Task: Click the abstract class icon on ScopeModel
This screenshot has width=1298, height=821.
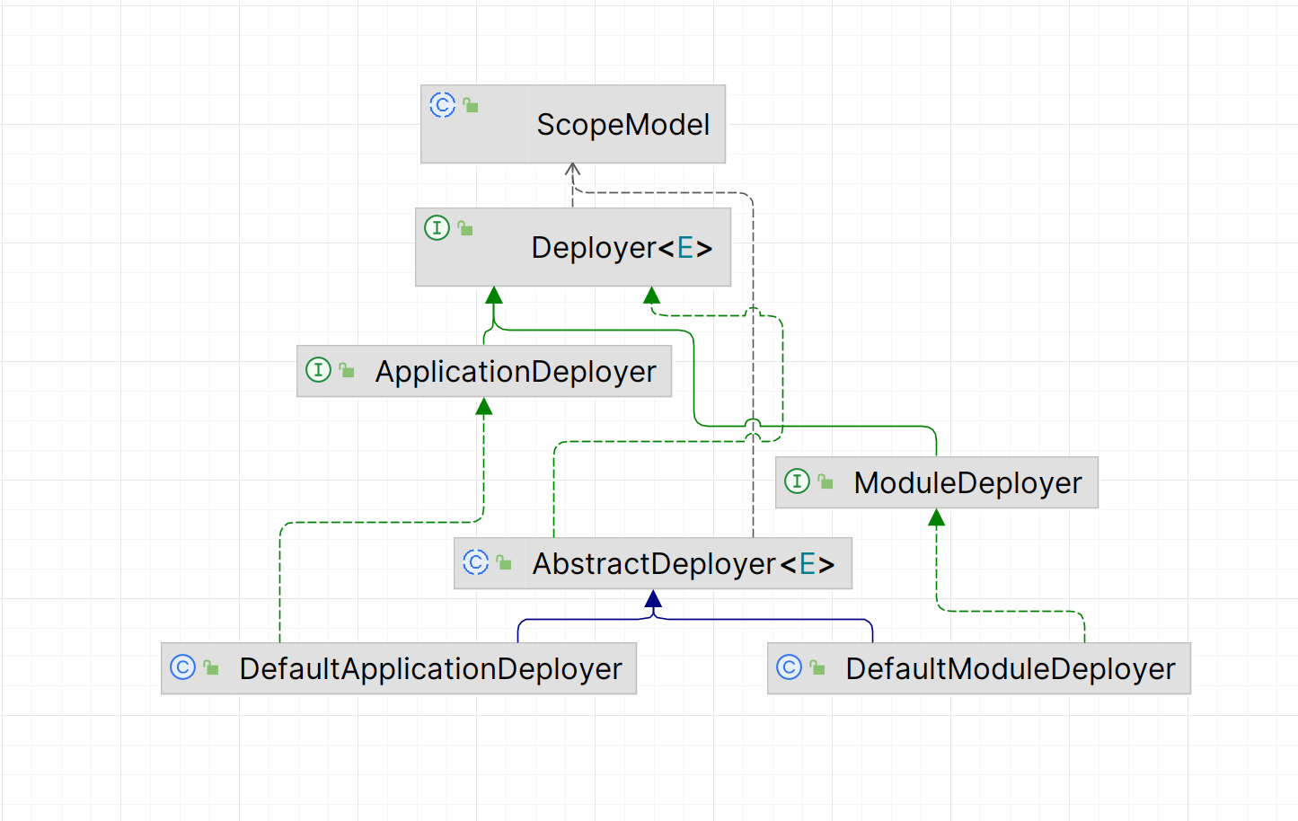Action: pyautogui.click(x=443, y=105)
